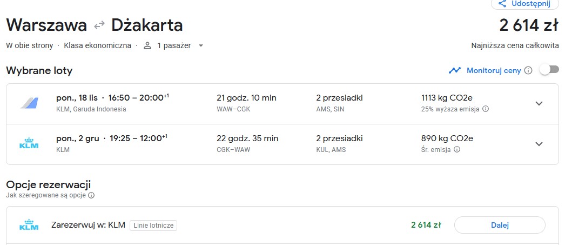This screenshot has width=572, height=245.
Task: Enable the Monitoruj ceny price tracking switch
Action: click(549, 70)
